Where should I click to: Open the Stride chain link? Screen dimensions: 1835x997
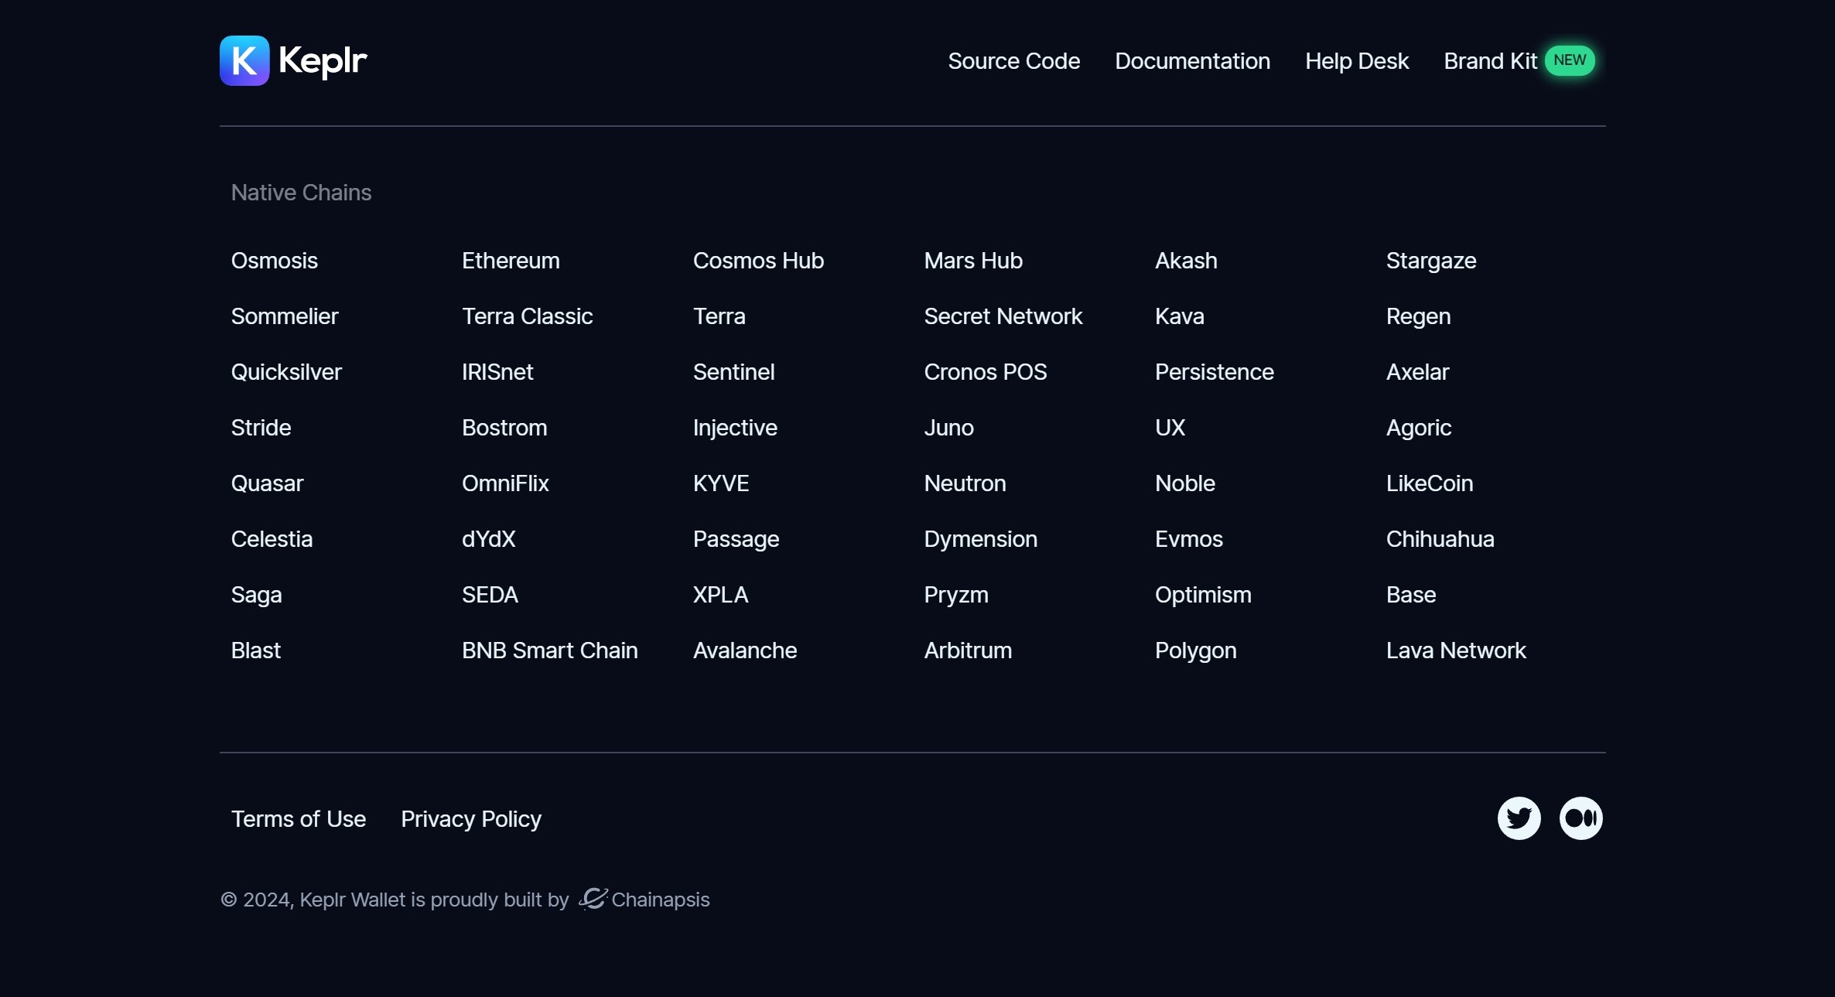[x=261, y=428]
